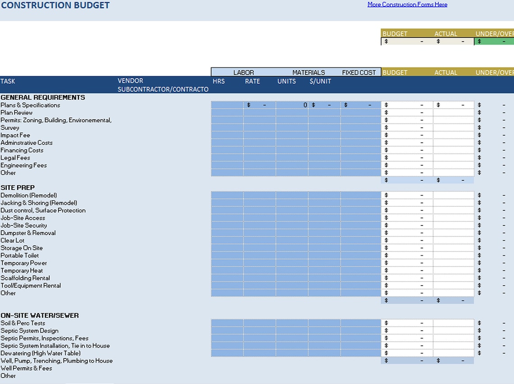Click the MATERIALS group header
514x384 pixels.
pyautogui.click(x=309, y=72)
